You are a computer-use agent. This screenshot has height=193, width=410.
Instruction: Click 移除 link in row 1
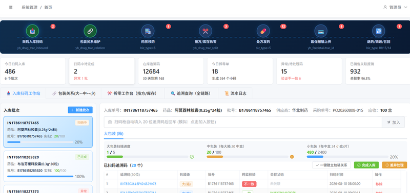point(379,184)
